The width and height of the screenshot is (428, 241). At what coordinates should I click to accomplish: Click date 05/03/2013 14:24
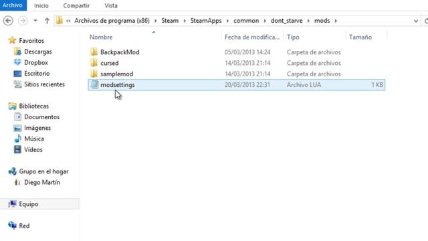247,52
